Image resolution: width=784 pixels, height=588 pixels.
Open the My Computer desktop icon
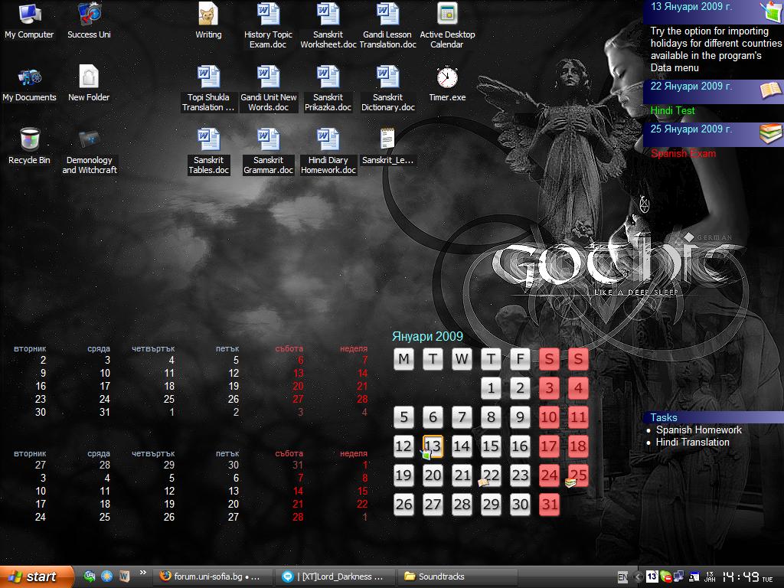29,15
